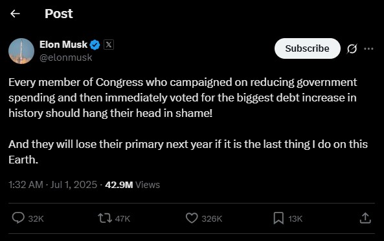Subscribe to Elon Musk
384x241 pixels.
click(308, 48)
